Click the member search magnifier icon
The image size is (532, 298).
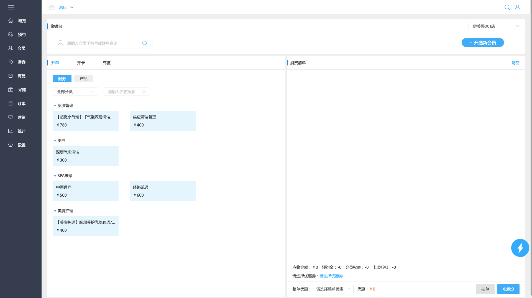[x=145, y=43]
